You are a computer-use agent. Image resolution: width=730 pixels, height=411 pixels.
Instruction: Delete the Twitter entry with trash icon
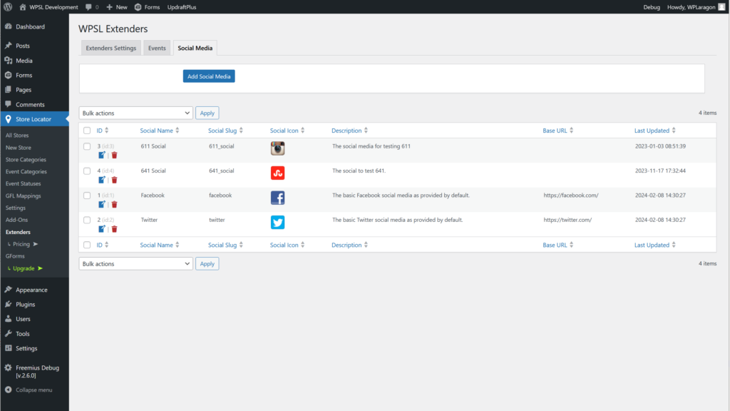pos(114,229)
